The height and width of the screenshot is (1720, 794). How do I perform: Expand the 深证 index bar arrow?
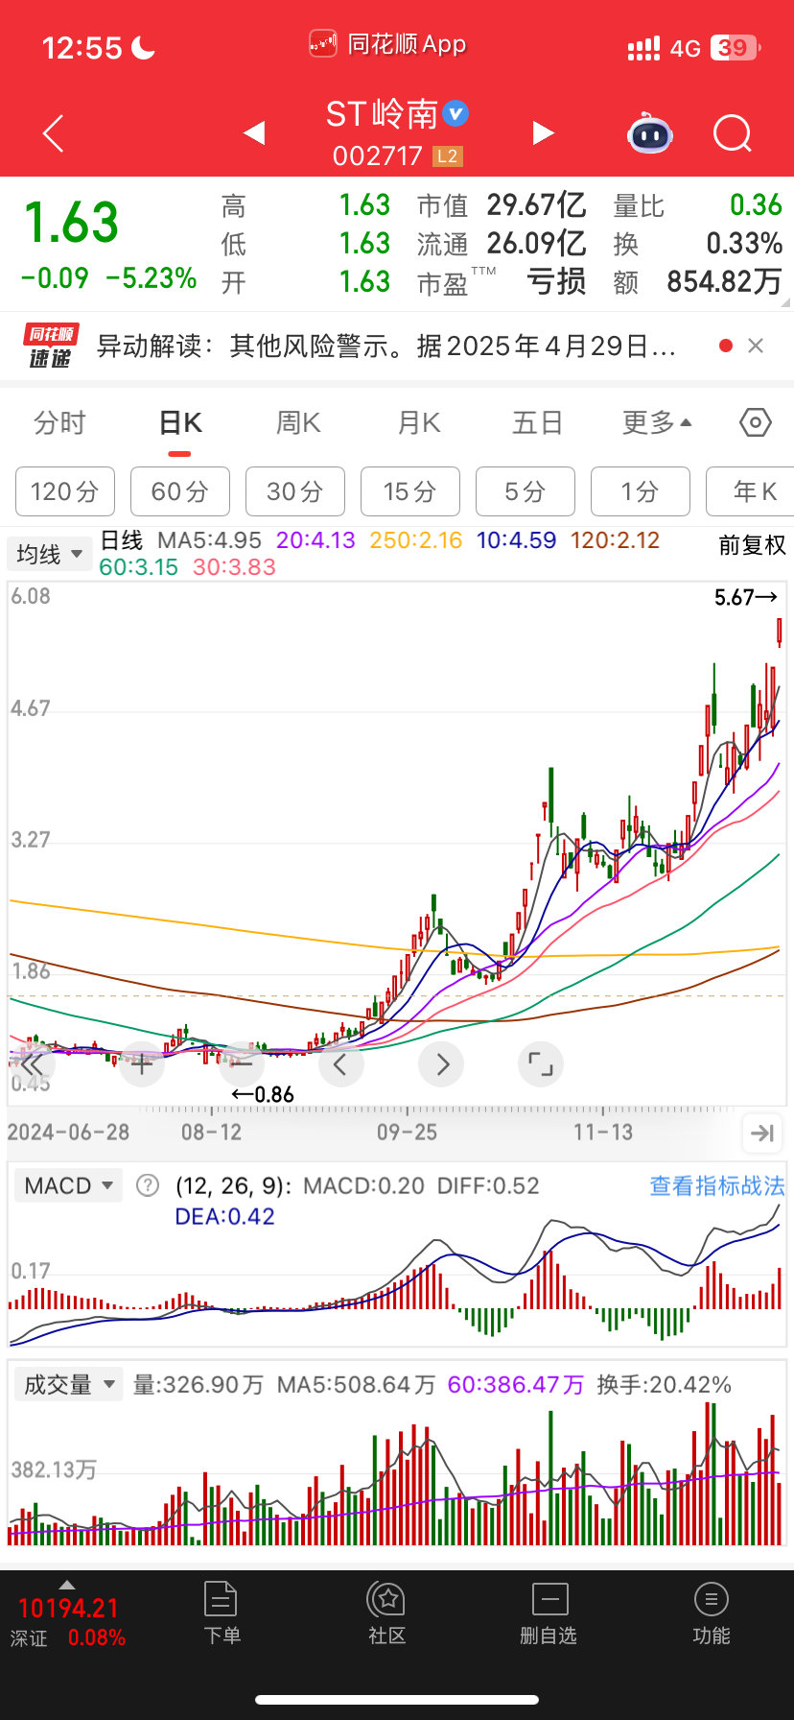67,1584
